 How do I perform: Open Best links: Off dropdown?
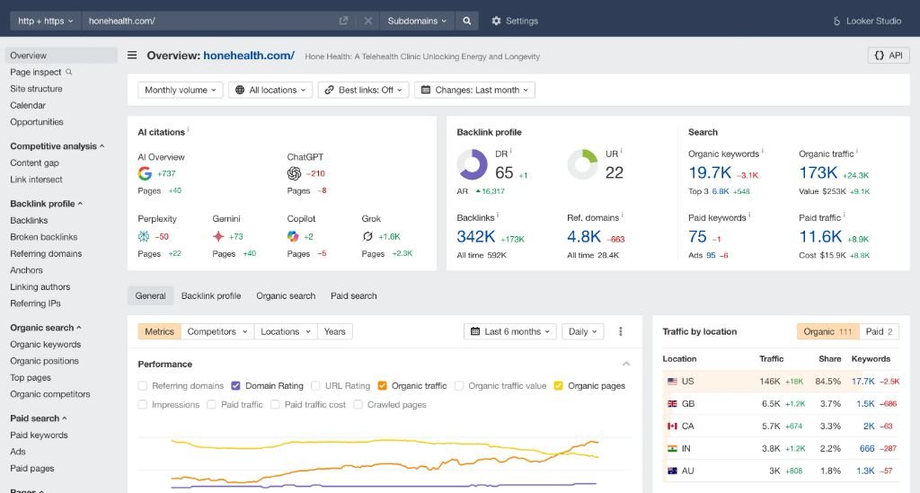tap(363, 90)
